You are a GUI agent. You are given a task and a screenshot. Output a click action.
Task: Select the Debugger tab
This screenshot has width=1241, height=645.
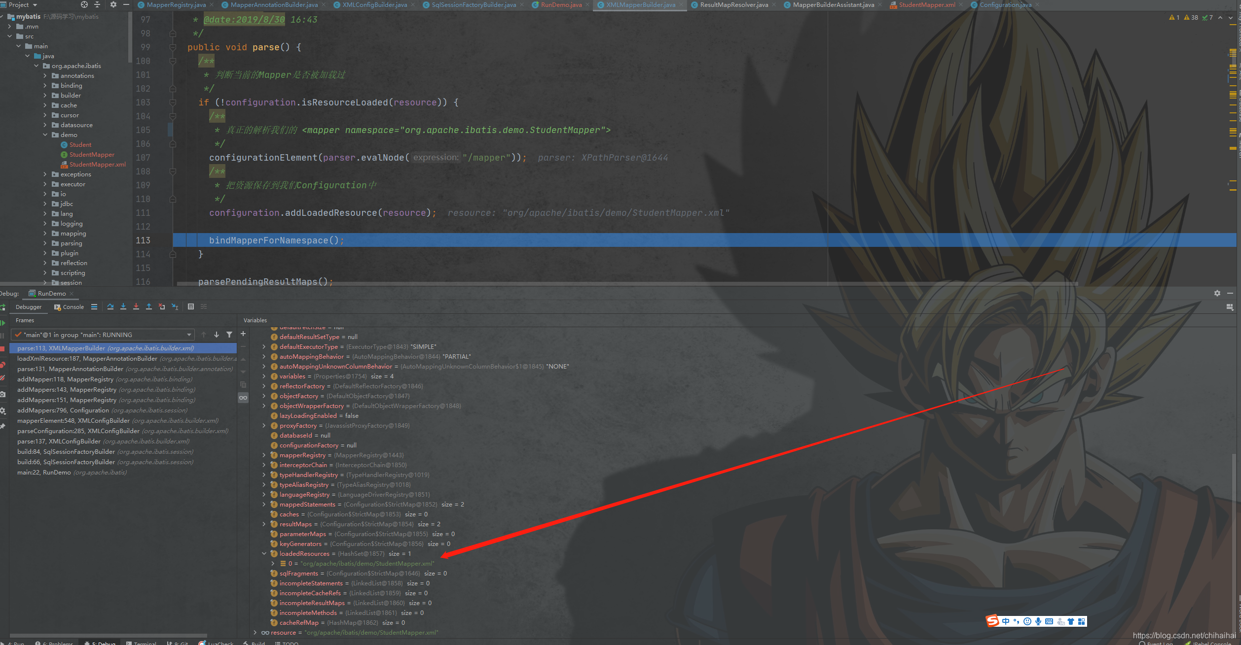pyautogui.click(x=29, y=306)
